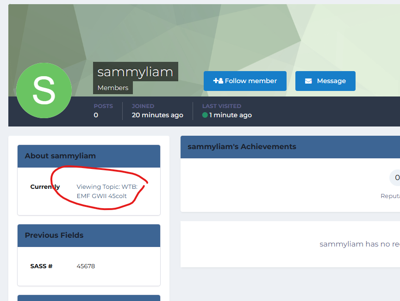This screenshot has width=400, height=301.
Task: Select the SASS number value 45678
Action: 86,266
